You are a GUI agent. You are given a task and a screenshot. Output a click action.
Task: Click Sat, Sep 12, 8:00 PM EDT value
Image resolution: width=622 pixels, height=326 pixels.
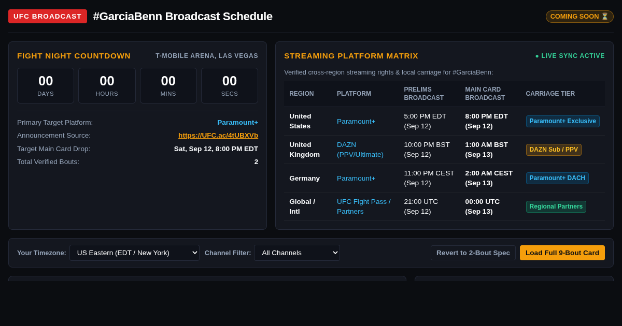click(216, 149)
